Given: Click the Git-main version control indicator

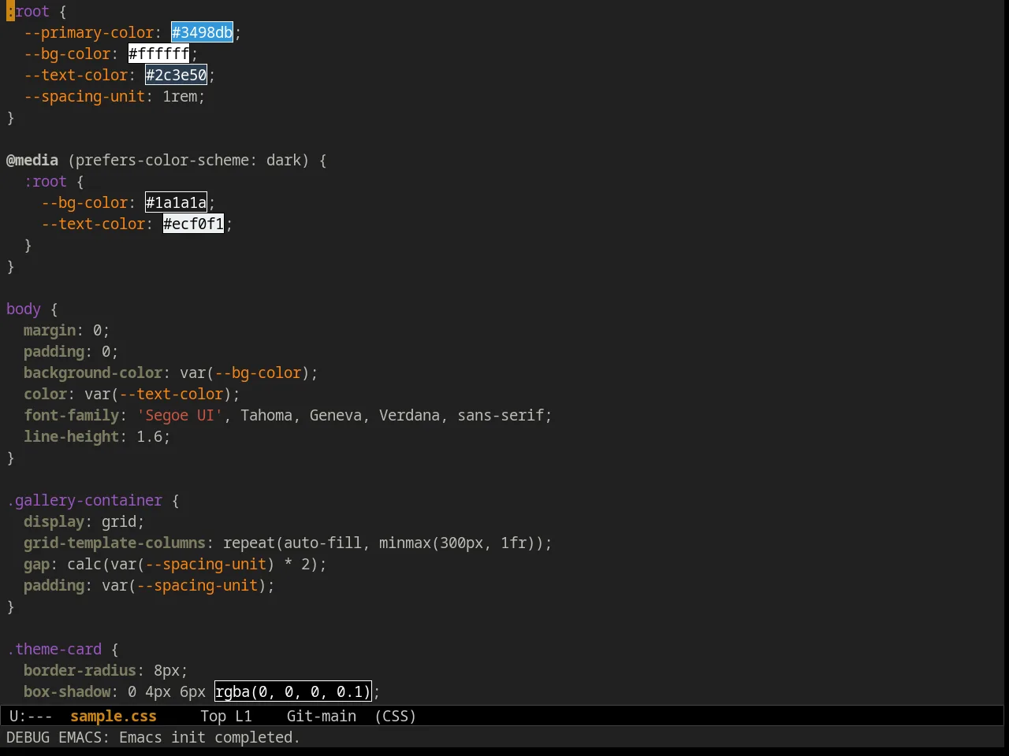Looking at the screenshot, I should (x=322, y=716).
